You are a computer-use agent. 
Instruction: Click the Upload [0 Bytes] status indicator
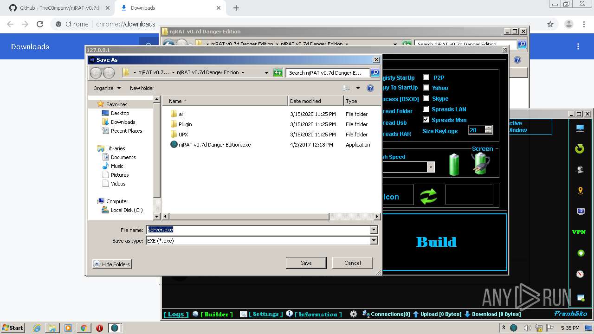pyautogui.click(x=437, y=314)
